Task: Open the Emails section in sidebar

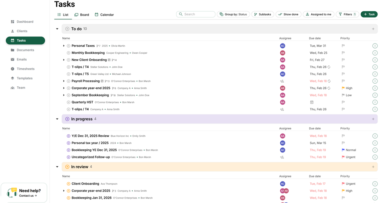Action: (x=22, y=59)
